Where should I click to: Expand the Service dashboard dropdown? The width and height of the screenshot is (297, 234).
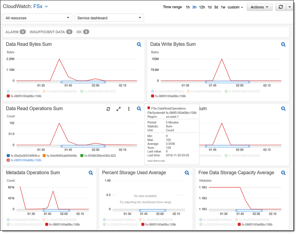[109, 18]
